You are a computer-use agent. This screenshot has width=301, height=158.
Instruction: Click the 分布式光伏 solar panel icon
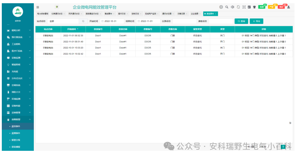pos(8,78)
